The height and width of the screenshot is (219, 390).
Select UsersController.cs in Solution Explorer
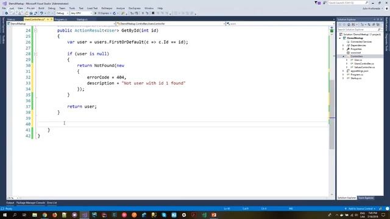[x=364, y=63]
